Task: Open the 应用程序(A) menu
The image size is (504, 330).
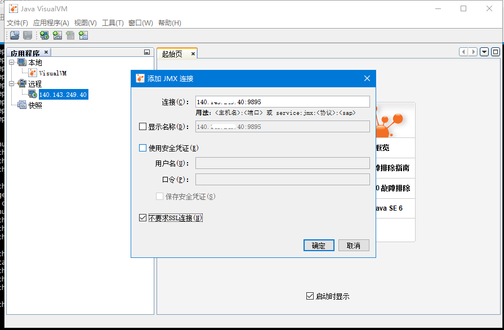Action: tap(51, 23)
